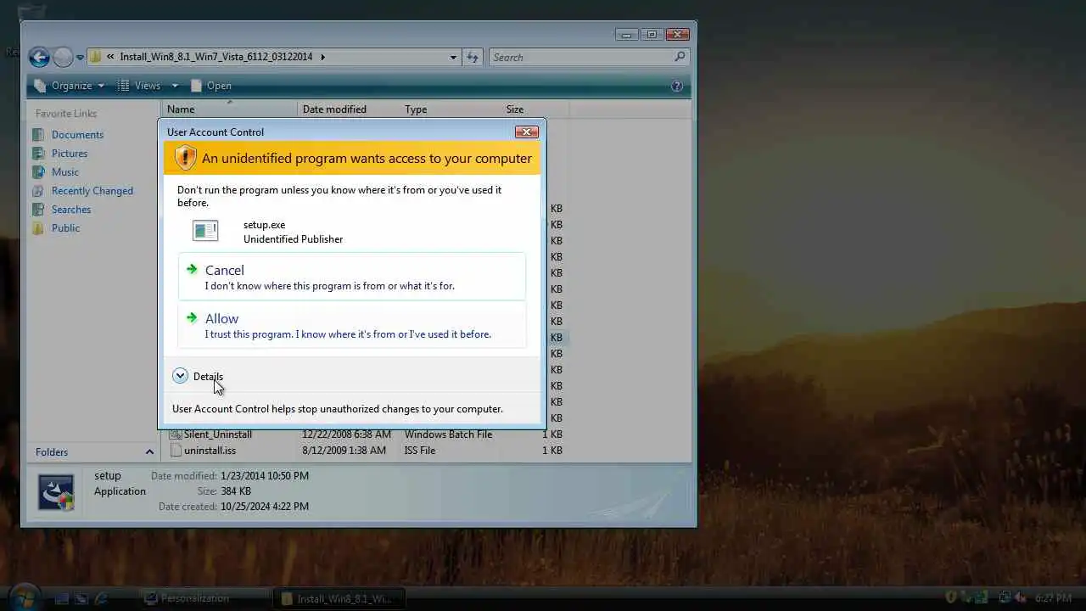Sort files by Name column
Image resolution: width=1086 pixels, height=611 pixels.
(229, 109)
